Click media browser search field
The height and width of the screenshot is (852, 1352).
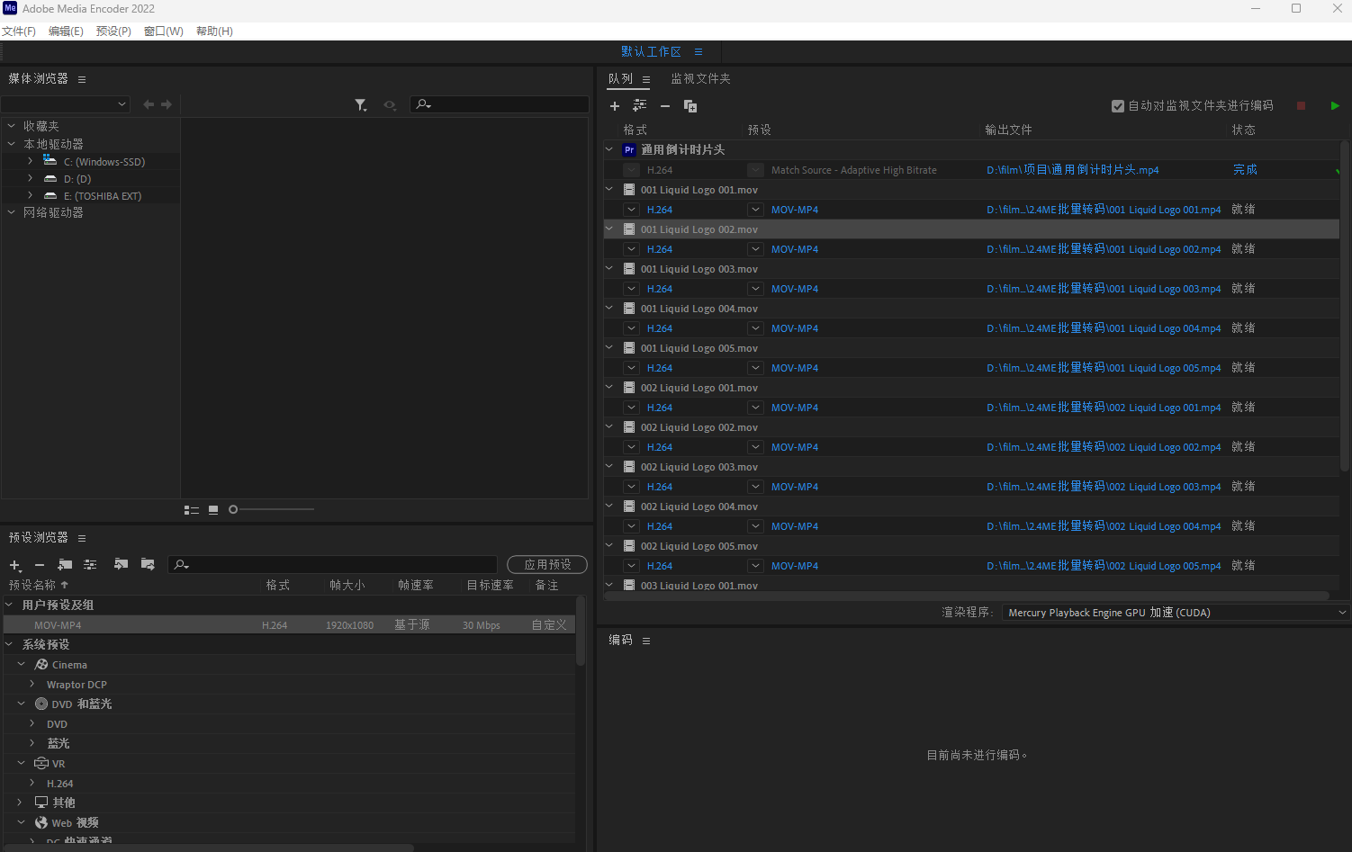coord(500,104)
